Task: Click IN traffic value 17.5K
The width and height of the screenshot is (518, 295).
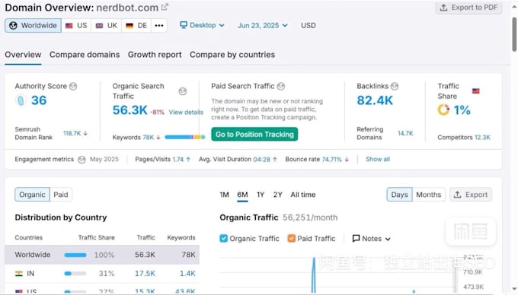Action: click(x=145, y=274)
